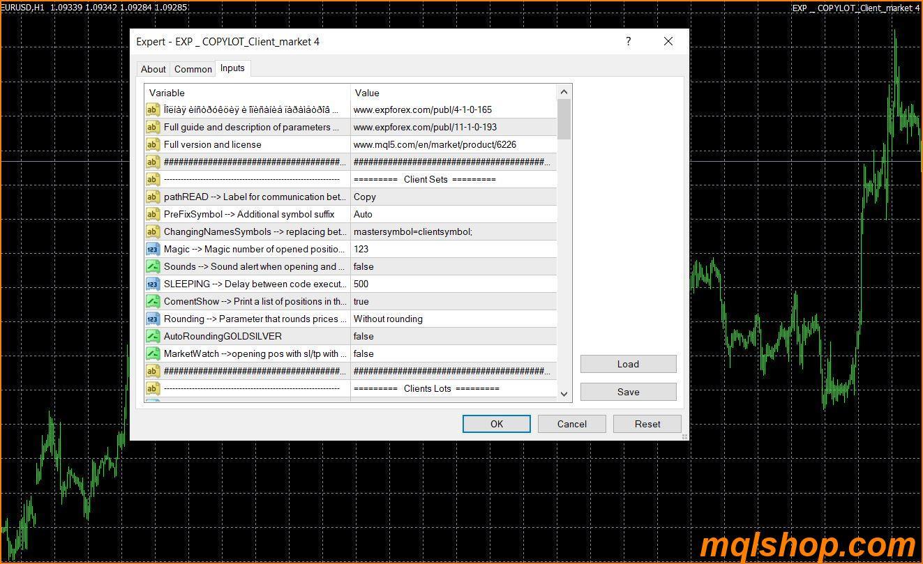Switch to the About tab

[x=153, y=69]
